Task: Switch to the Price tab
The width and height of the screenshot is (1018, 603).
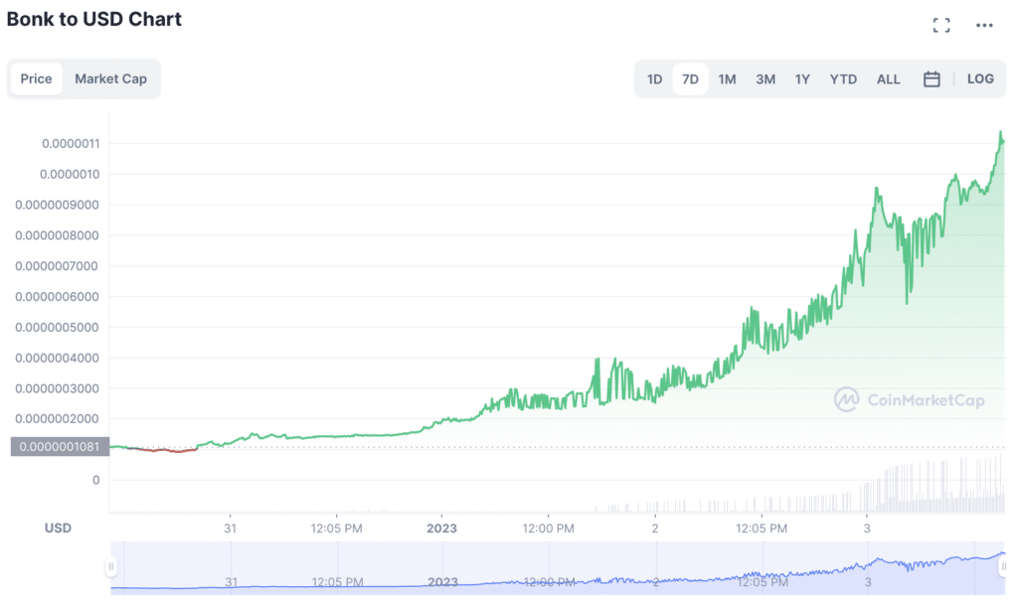Action: (x=37, y=78)
